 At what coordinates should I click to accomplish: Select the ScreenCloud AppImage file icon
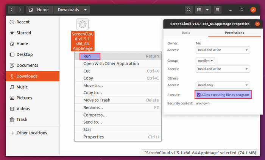(x=83, y=24)
